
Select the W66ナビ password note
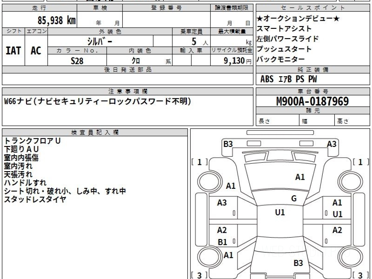pyautogui.click(x=98, y=101)
